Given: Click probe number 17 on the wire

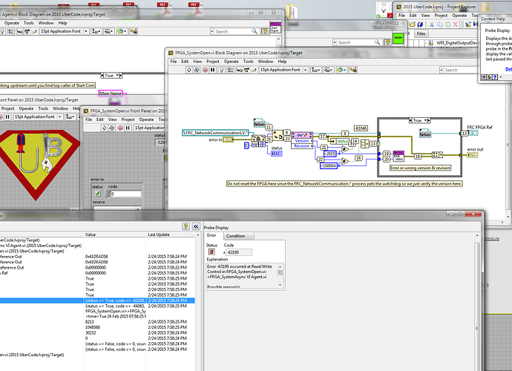Looking at the screenshot, I should (x=323, y=137).
